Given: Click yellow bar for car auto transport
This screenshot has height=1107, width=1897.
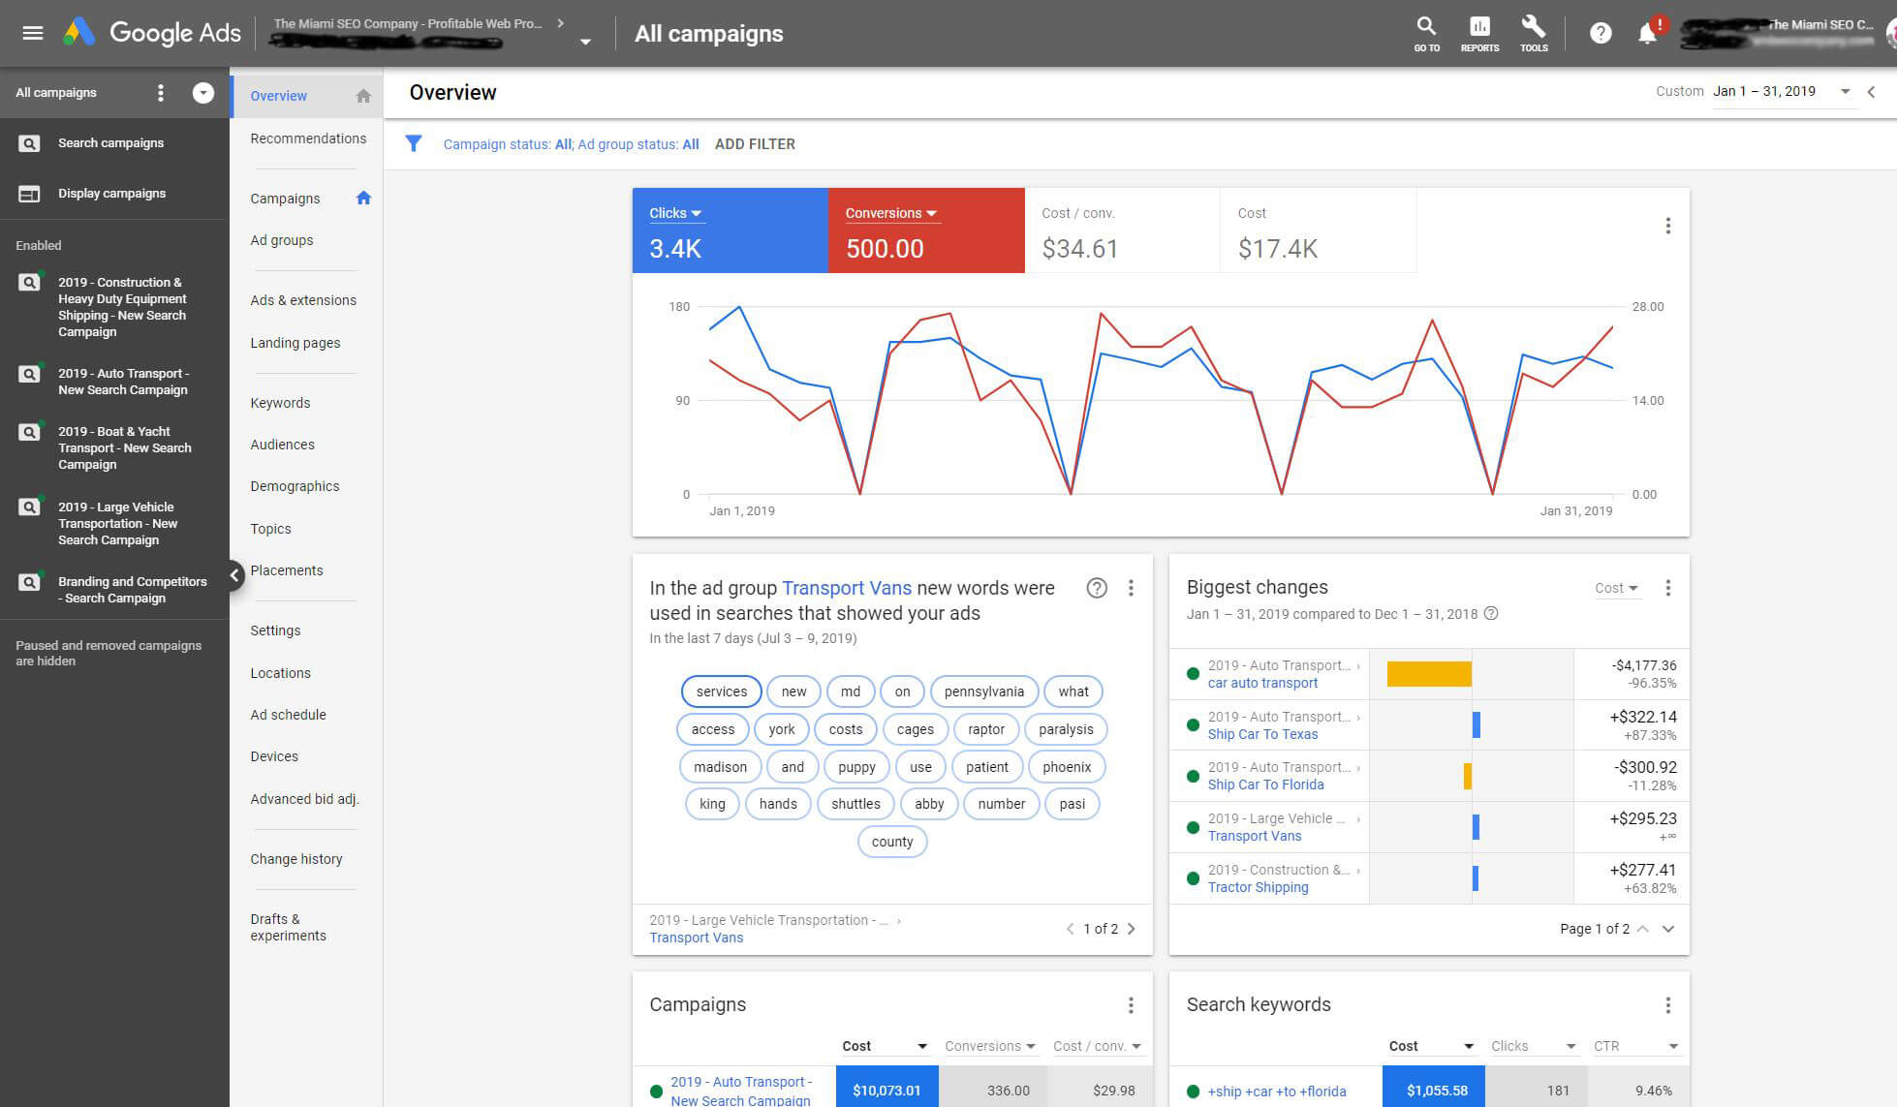Looking at the screenshot, I should click(1429, 674).
